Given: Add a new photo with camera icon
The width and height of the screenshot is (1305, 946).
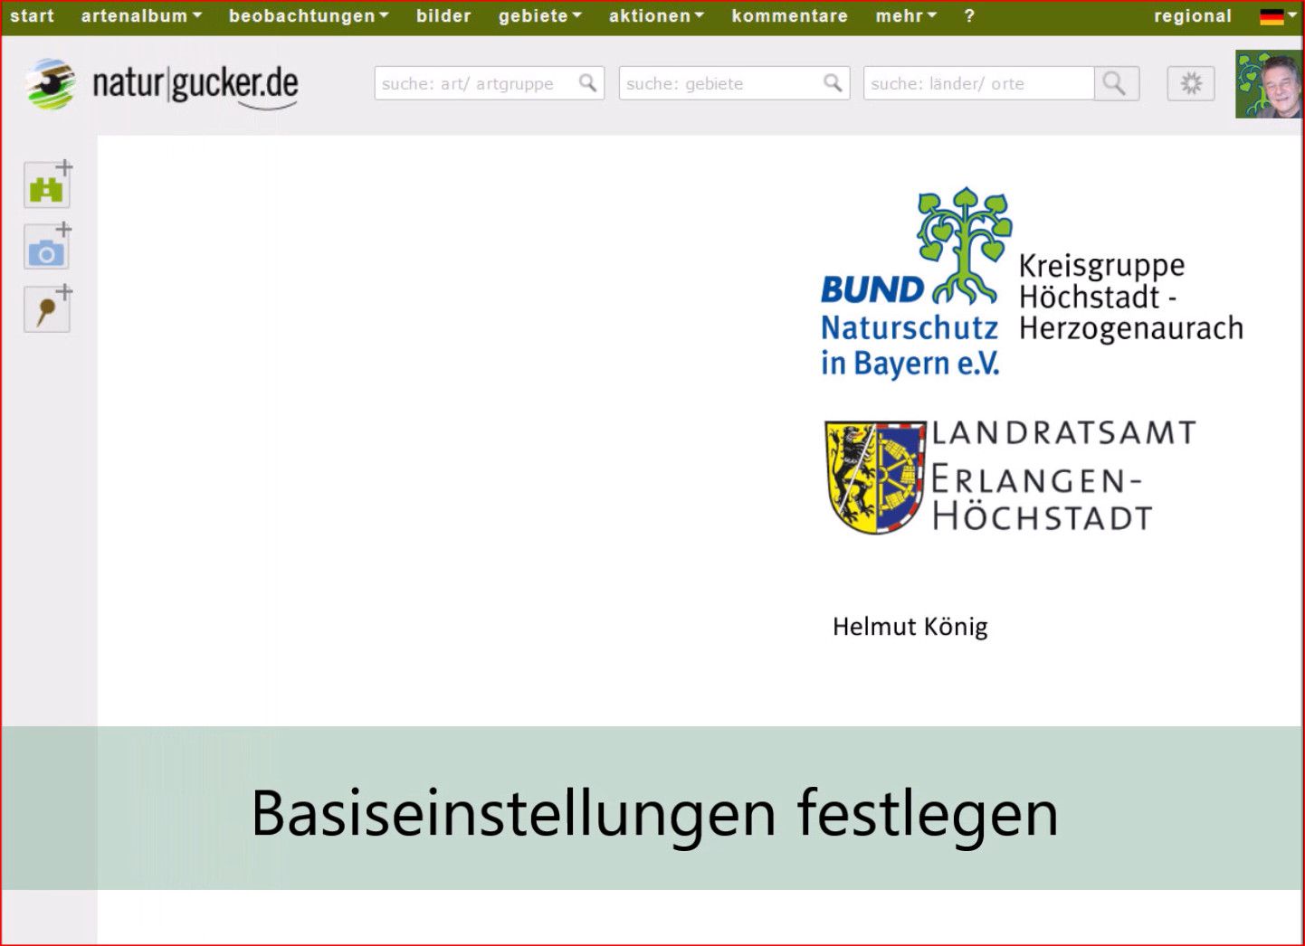Looking at the screenshot, I should pyautogui.click(x=47, y=247).
